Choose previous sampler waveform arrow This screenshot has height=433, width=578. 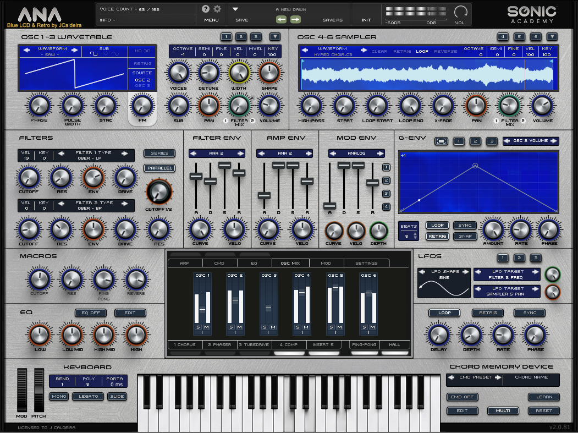pyautogui.click(x=305, y=50)
